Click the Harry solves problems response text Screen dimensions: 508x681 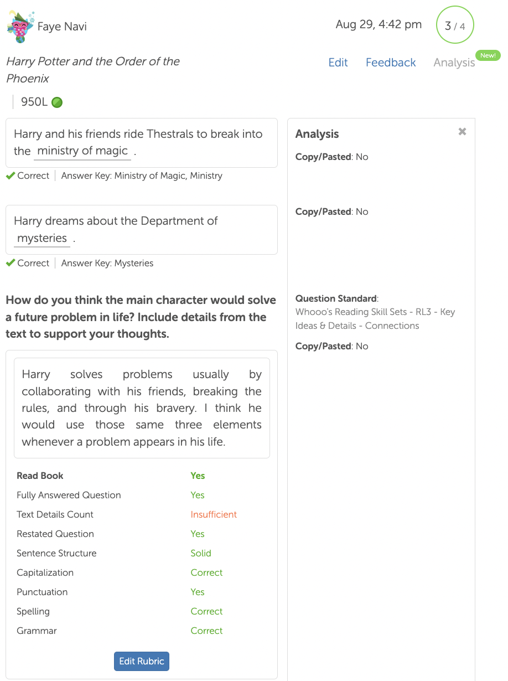coord(142,408)
